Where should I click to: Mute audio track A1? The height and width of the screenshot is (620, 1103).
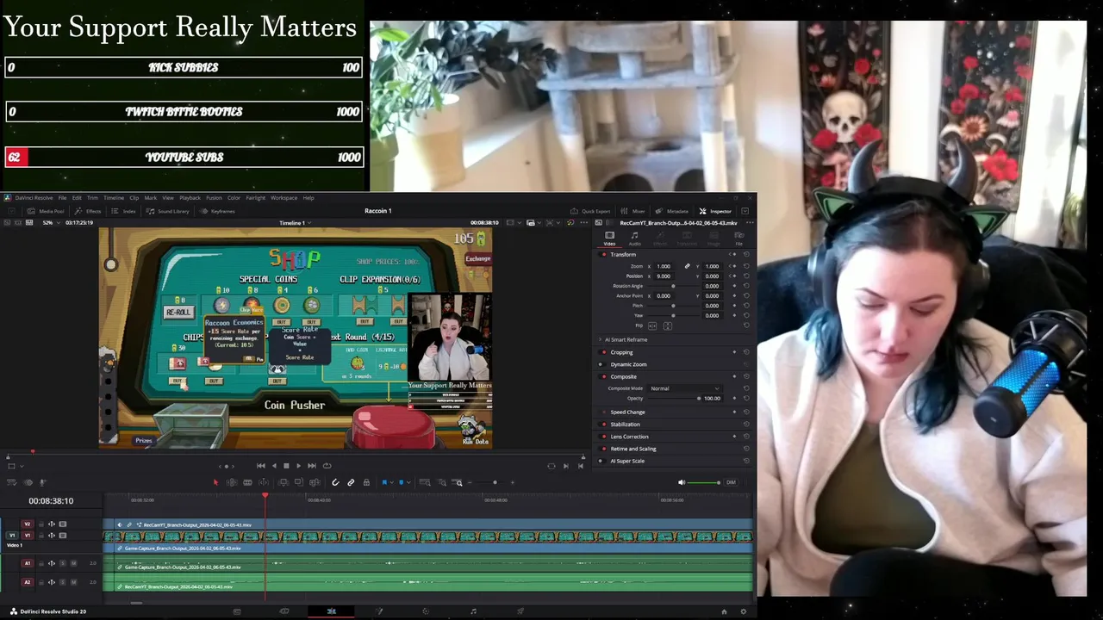click(x=73, y=563)
